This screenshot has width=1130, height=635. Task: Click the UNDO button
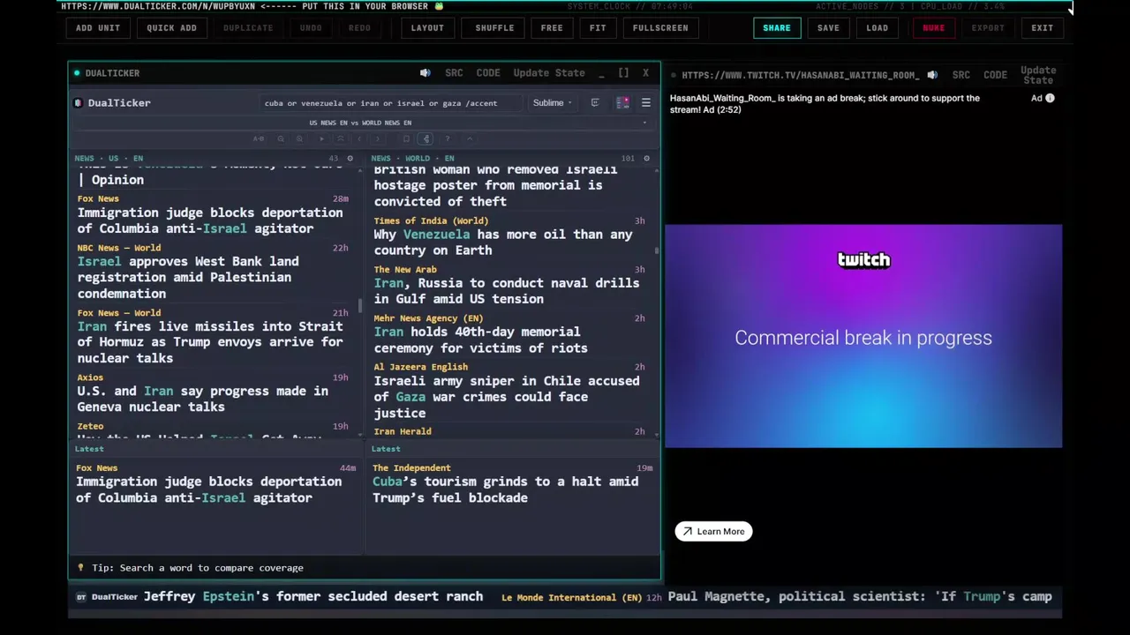point(311,27)
